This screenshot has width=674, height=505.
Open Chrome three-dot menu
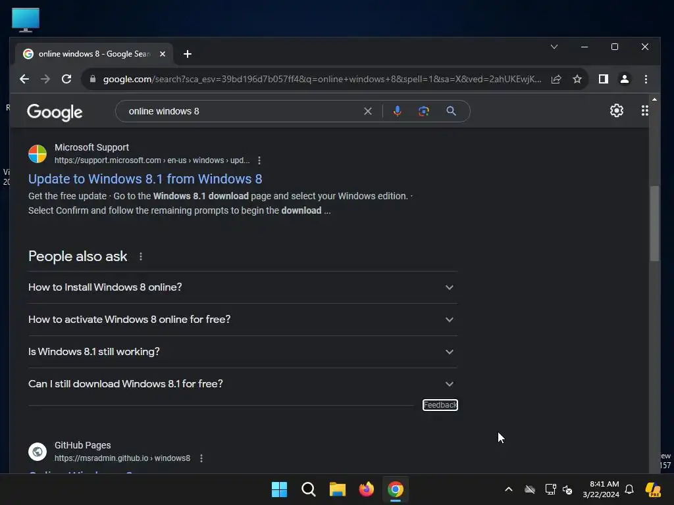646,79
